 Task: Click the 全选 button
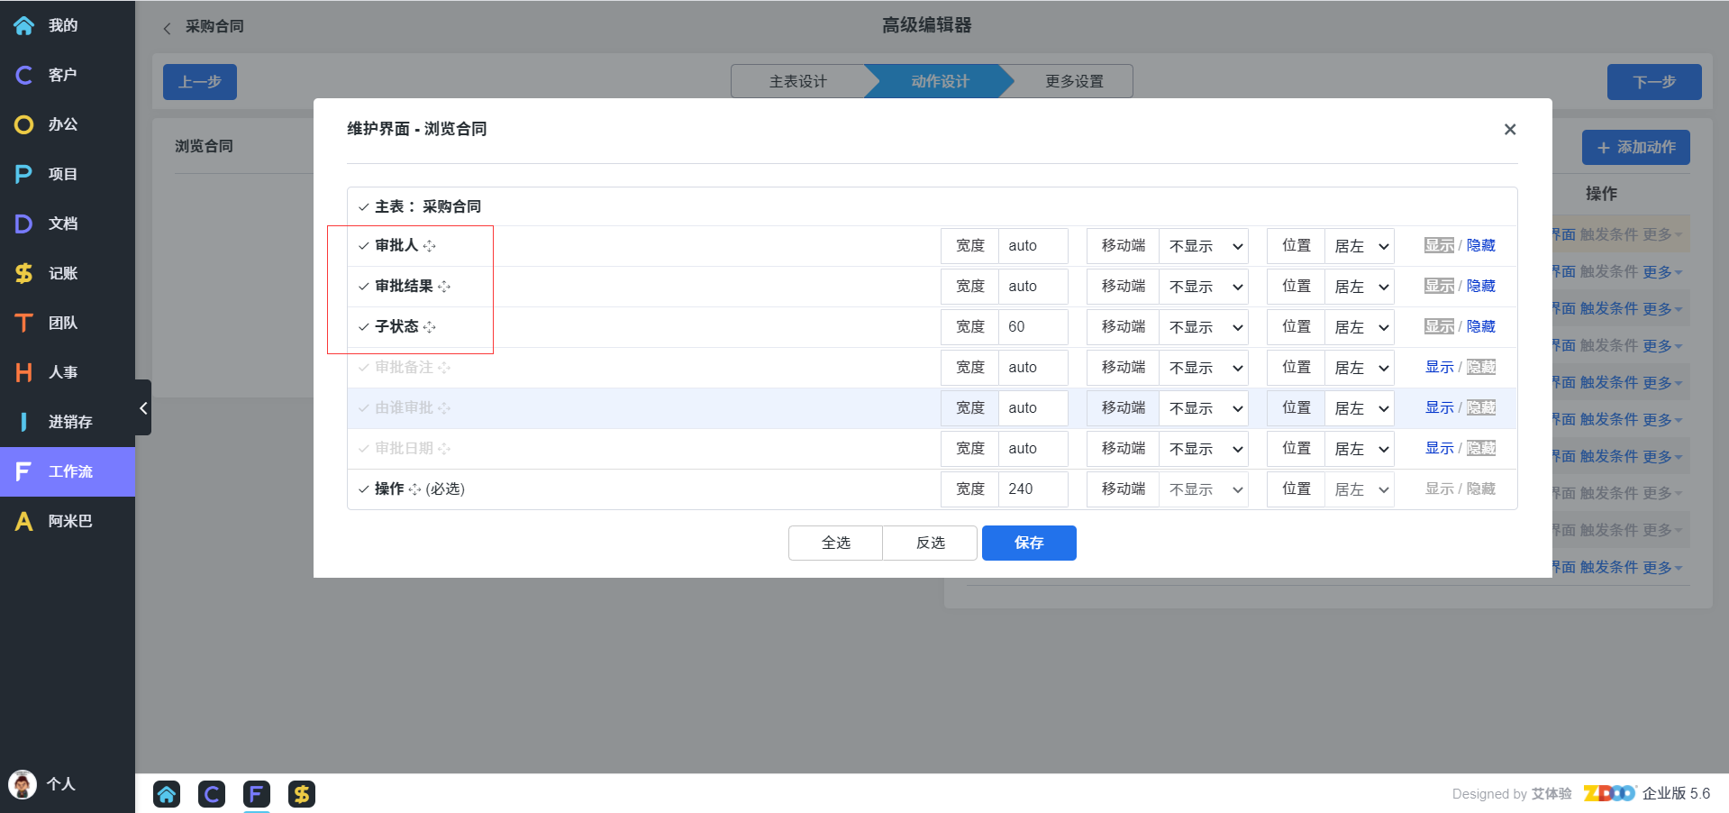[835, 543]
